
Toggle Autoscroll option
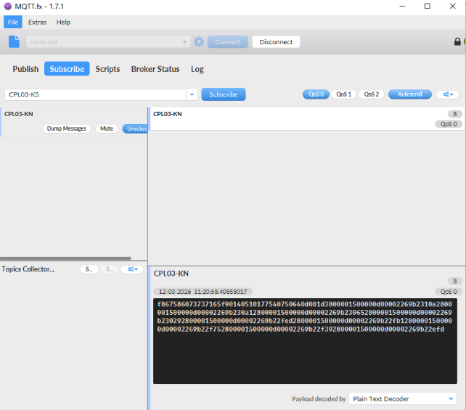point(410,94)
